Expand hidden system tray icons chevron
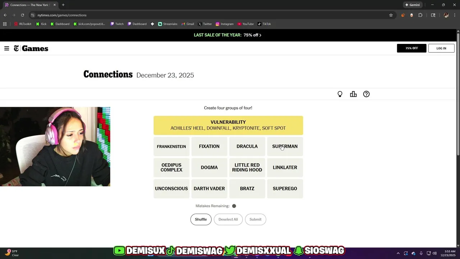This screenshot has width=460, height=259. [398, 253]
